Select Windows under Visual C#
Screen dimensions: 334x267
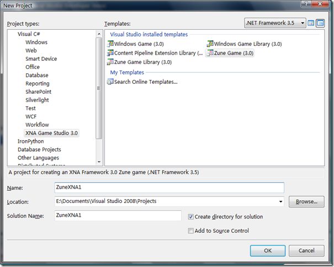36,42
